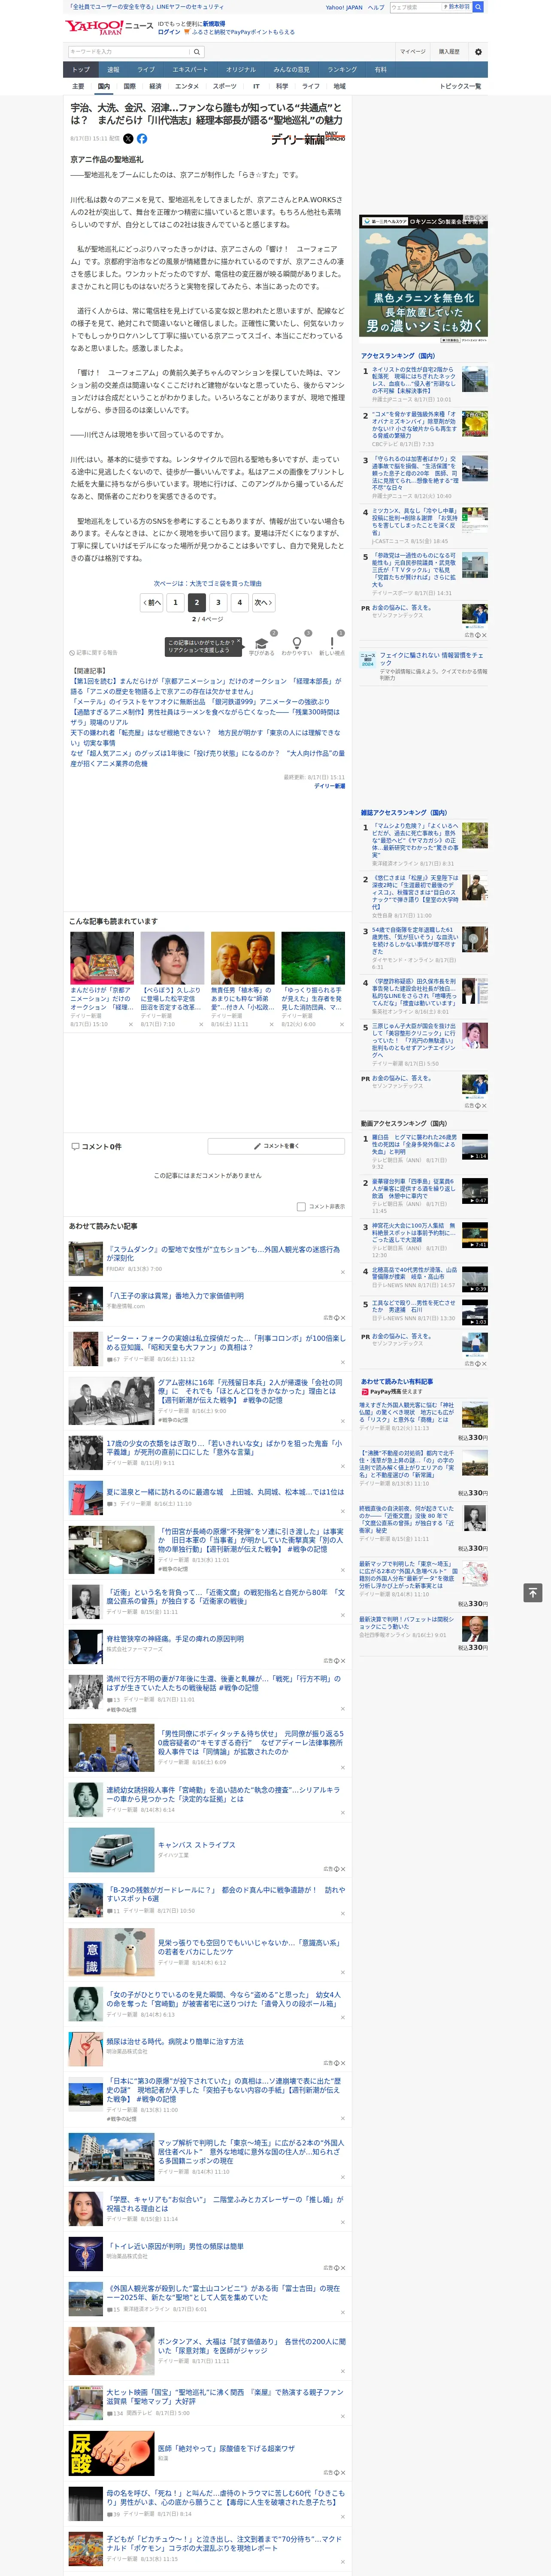The image size is (551, 2576).
Task: Select the 有料 tab
Action: click(380, 70)
